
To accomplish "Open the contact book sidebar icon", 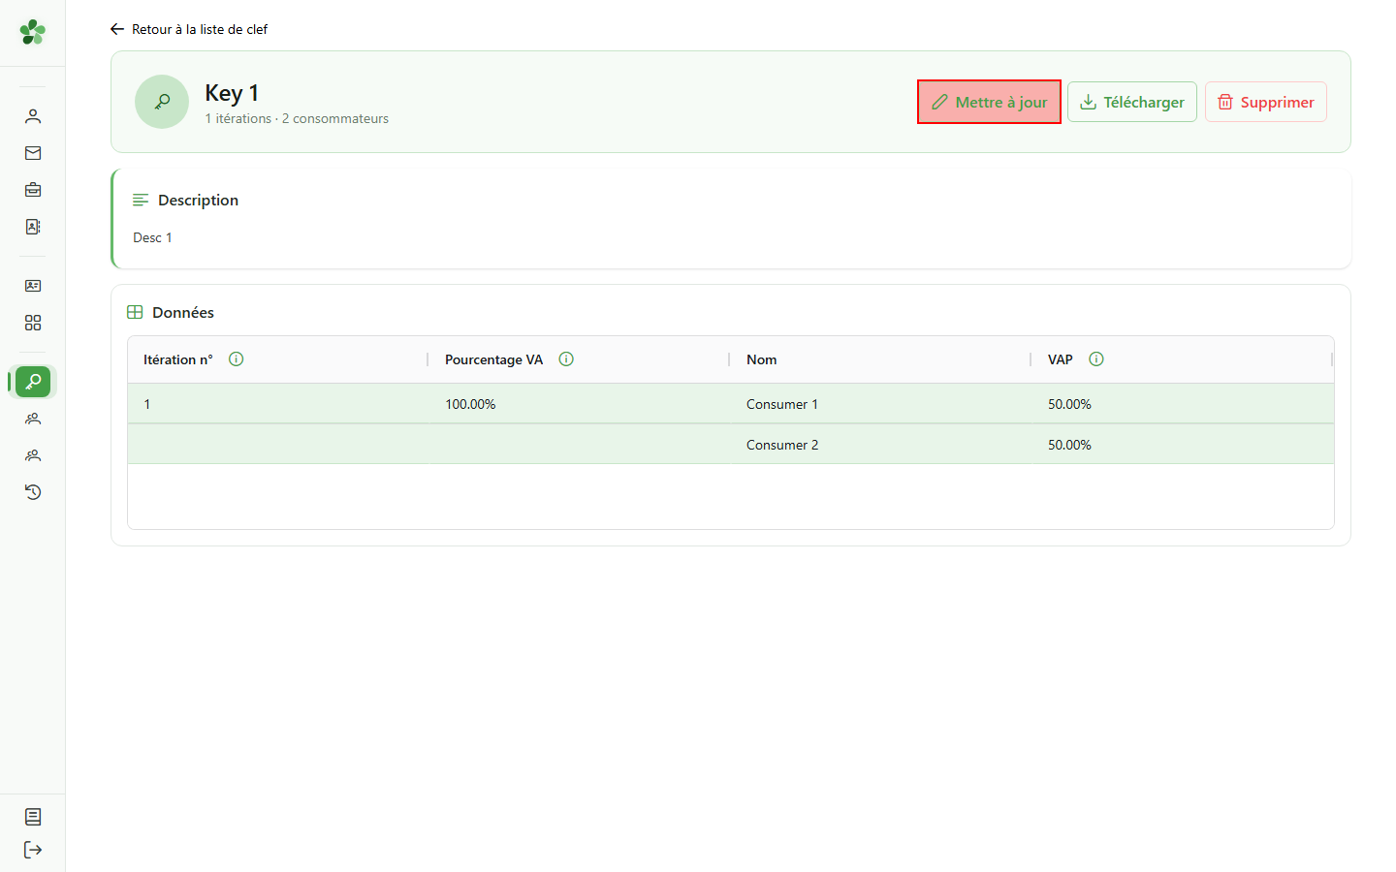I will 33,227.
